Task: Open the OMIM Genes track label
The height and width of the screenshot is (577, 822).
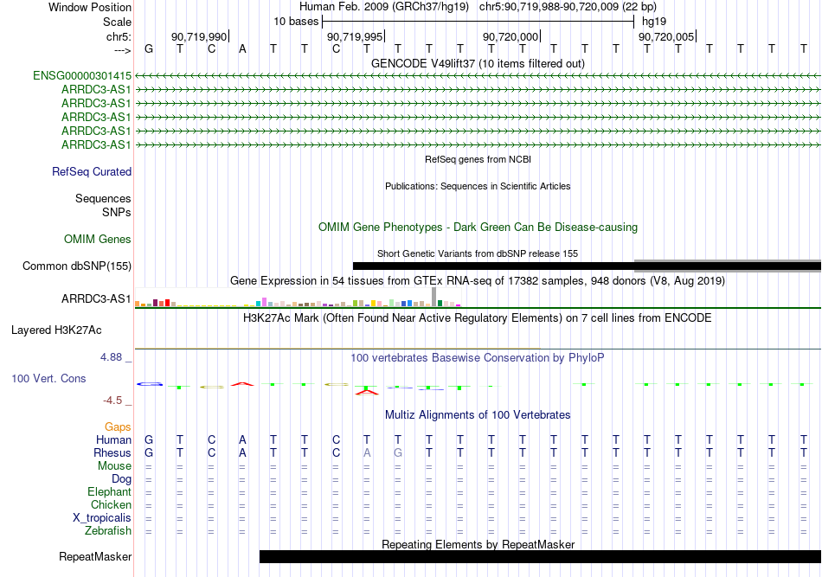Action: 98,239
